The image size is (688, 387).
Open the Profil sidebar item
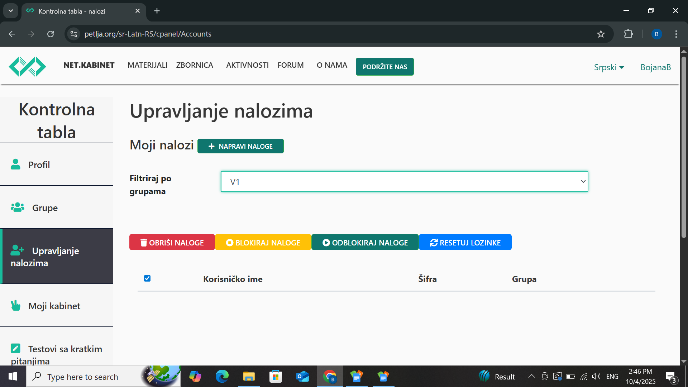(x=39, y=165)
